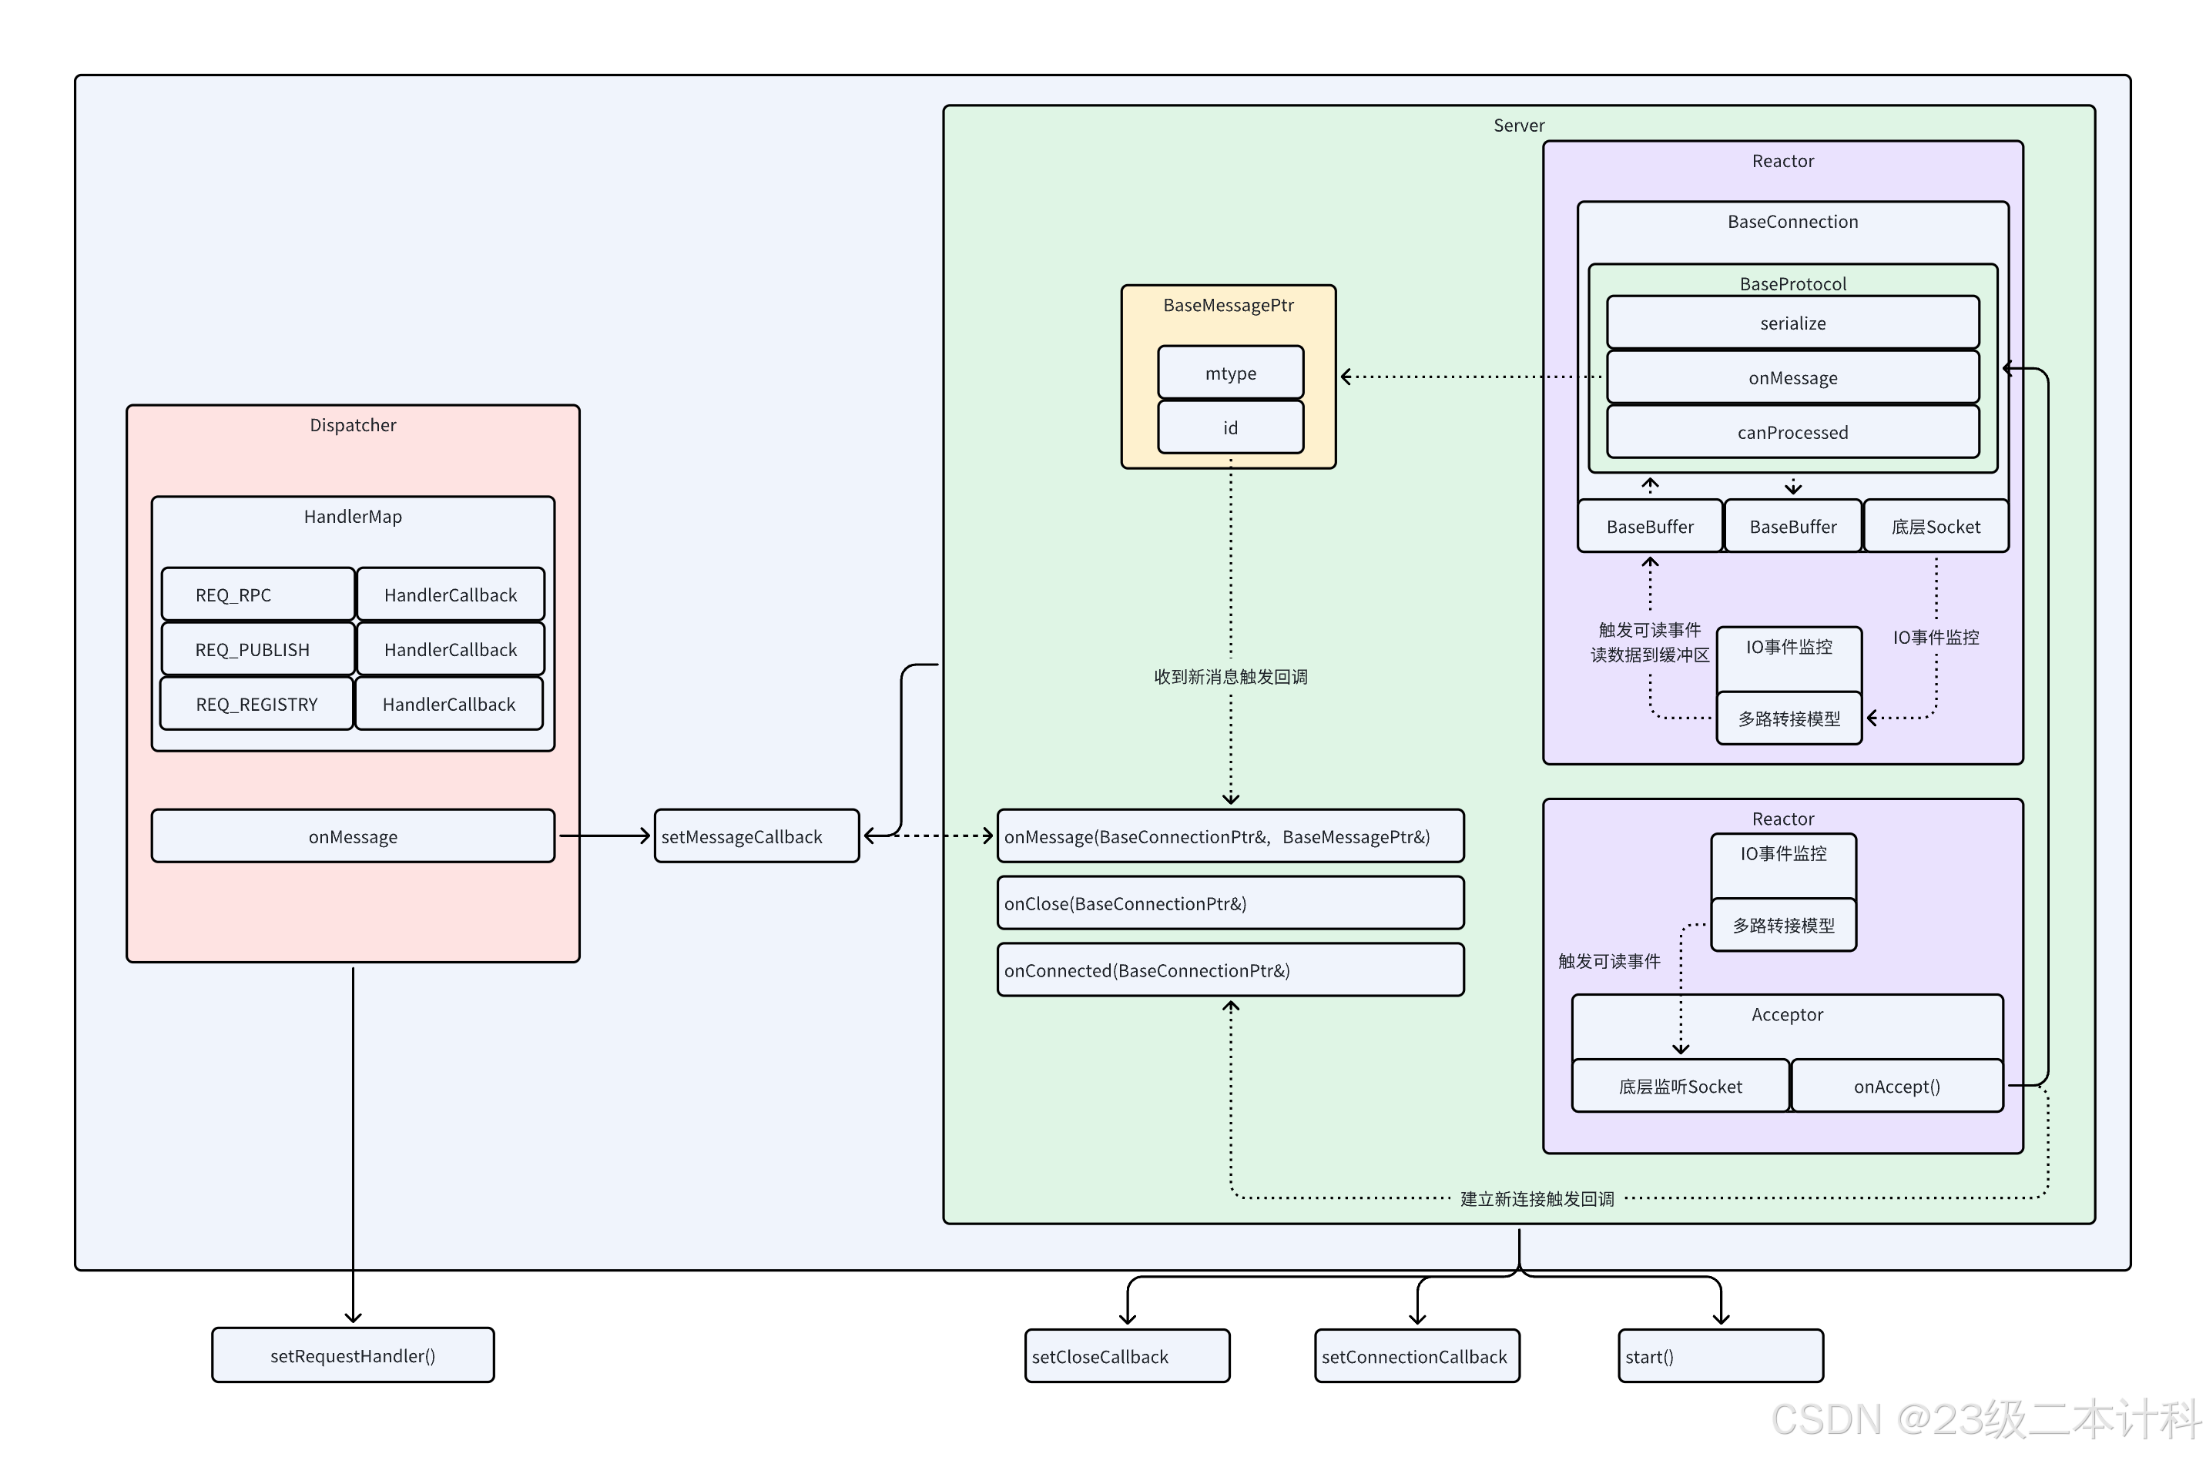Image resolution: width=2206 pixels, height=1457 pixels.
Task: Select the 底层监听Socket box
Action: point(1679,1087)
